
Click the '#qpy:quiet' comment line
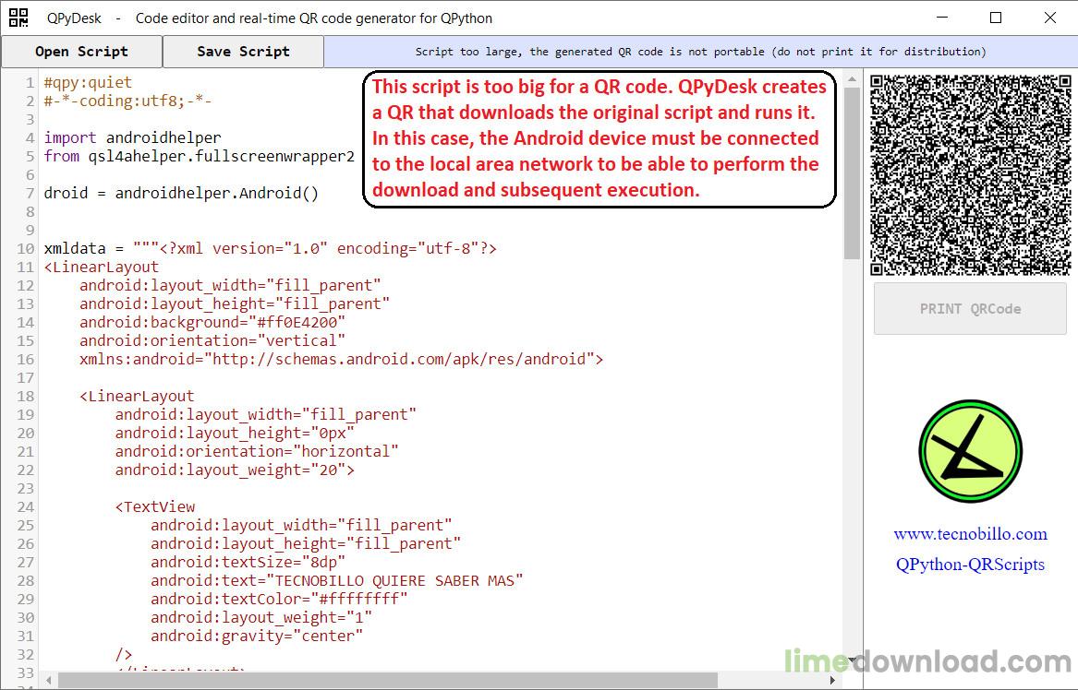[x=88, y=82]
